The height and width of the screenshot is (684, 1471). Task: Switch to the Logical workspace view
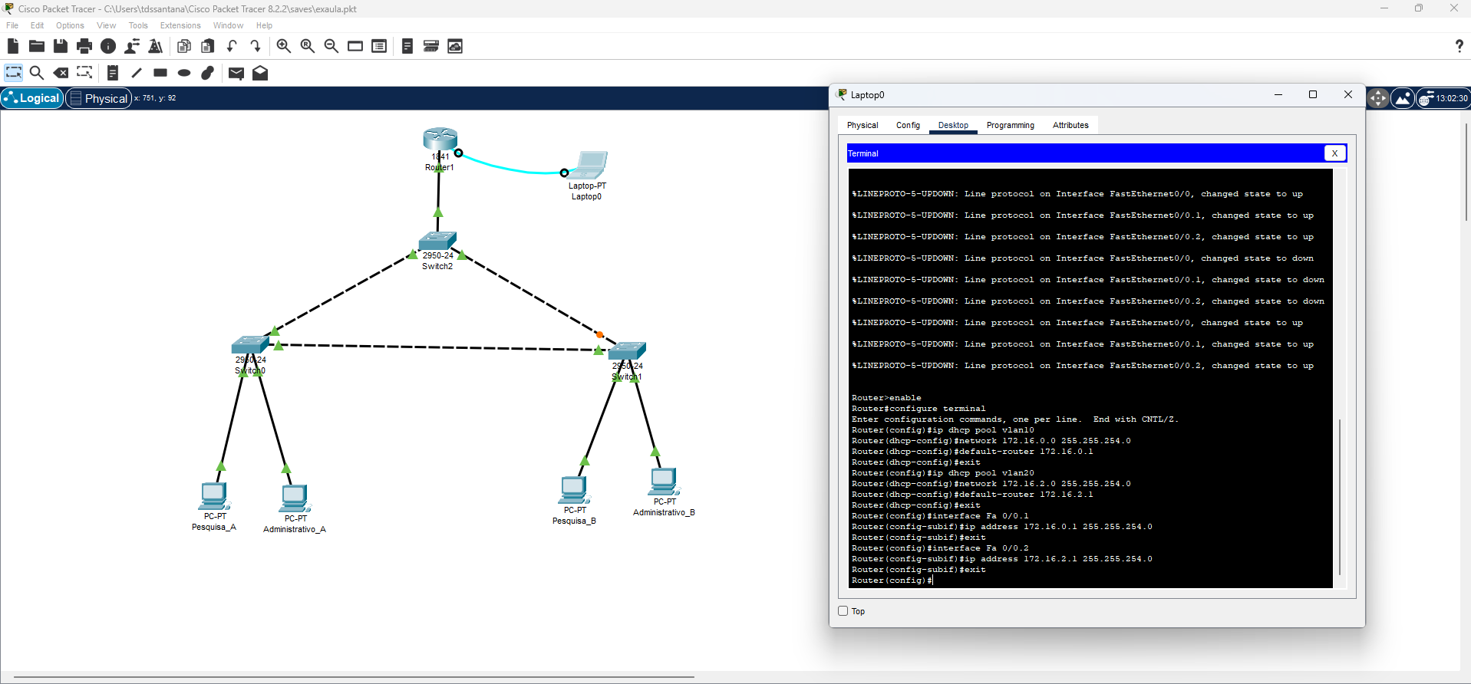pyautogui.click(x=32, y=98)
